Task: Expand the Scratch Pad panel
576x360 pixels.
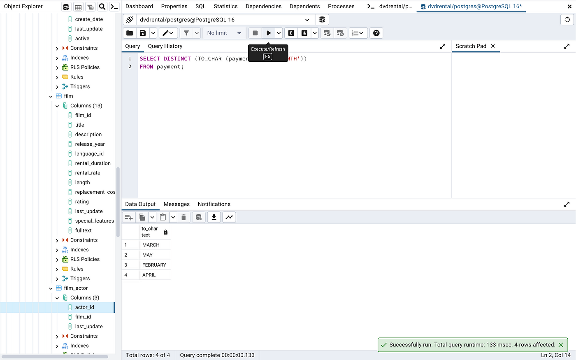Action: pyautogui.click(x=567, y=46)
